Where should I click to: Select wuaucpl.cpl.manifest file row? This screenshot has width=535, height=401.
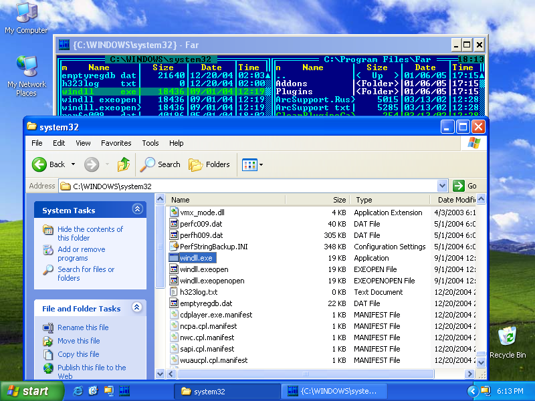(x=322, y=360)
